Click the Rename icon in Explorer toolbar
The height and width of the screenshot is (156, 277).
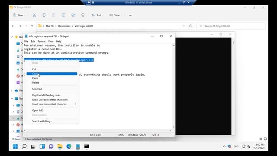point(64,15)
